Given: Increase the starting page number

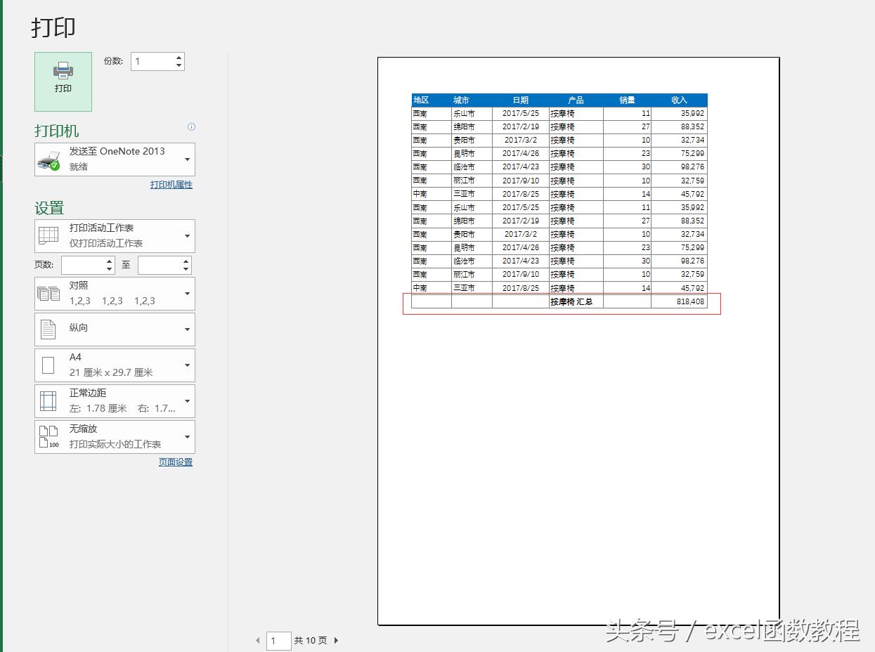Looking at the screenshot, I should tap(109, 261).
